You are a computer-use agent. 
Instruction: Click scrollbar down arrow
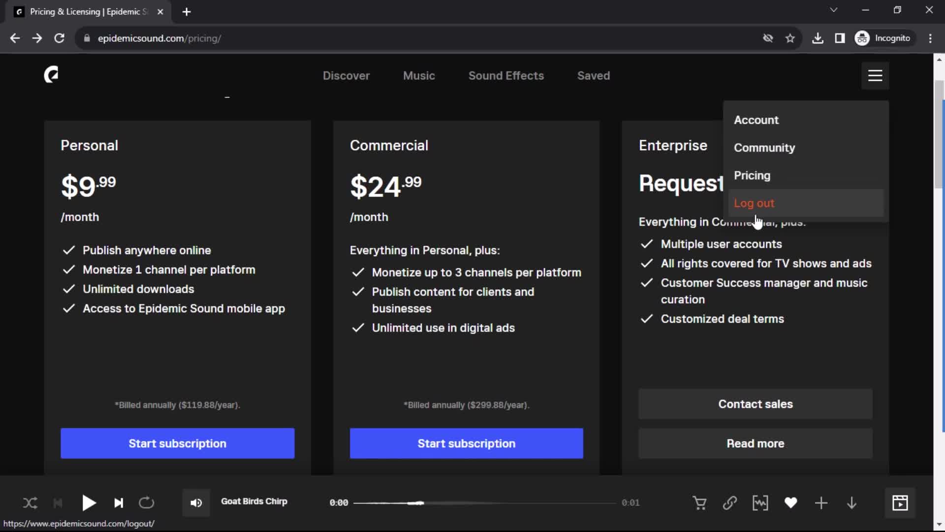[939, 525]
